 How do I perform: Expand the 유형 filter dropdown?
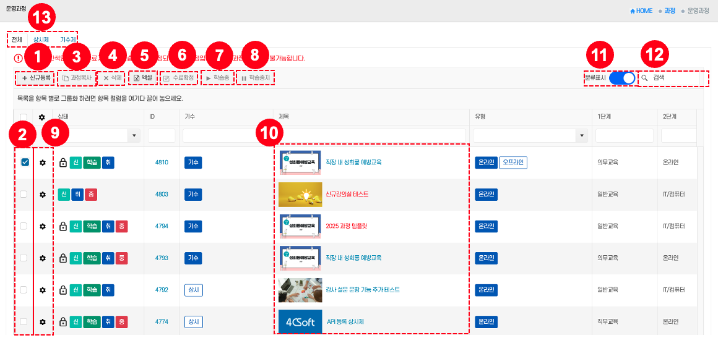coord(581,135)
